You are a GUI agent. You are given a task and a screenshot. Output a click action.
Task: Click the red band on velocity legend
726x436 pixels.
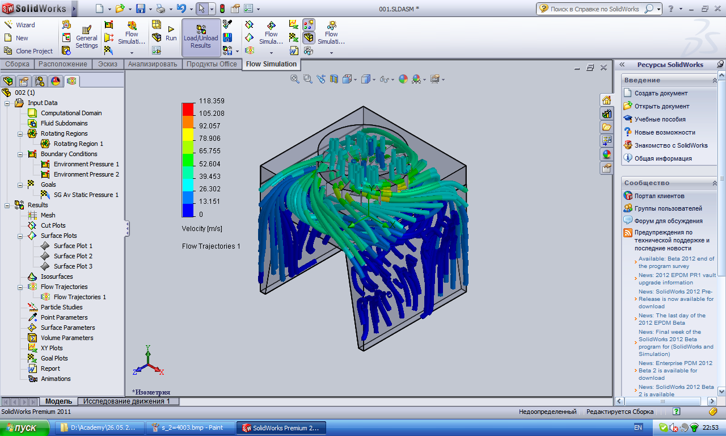(x=188, y=110)
